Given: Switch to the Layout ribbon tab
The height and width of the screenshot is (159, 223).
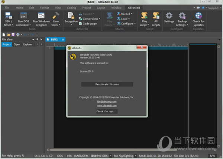Looking at the screenshot, I should 101,8.
